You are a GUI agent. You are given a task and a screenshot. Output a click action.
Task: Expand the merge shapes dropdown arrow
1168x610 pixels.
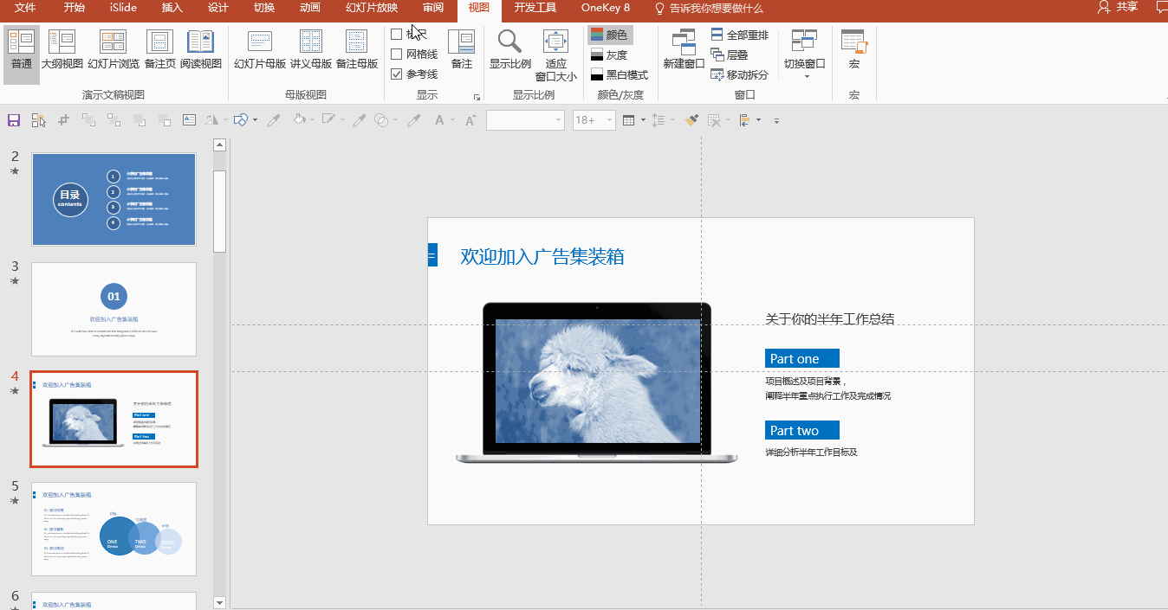[x=393, y=120]
